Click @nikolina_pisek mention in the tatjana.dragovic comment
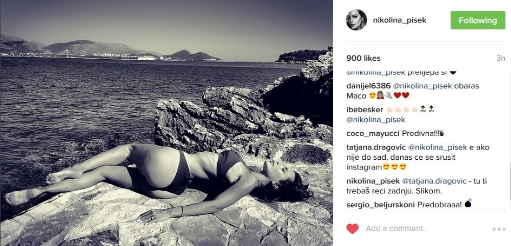This screenshot has height=246, width=511. (438, 147)
